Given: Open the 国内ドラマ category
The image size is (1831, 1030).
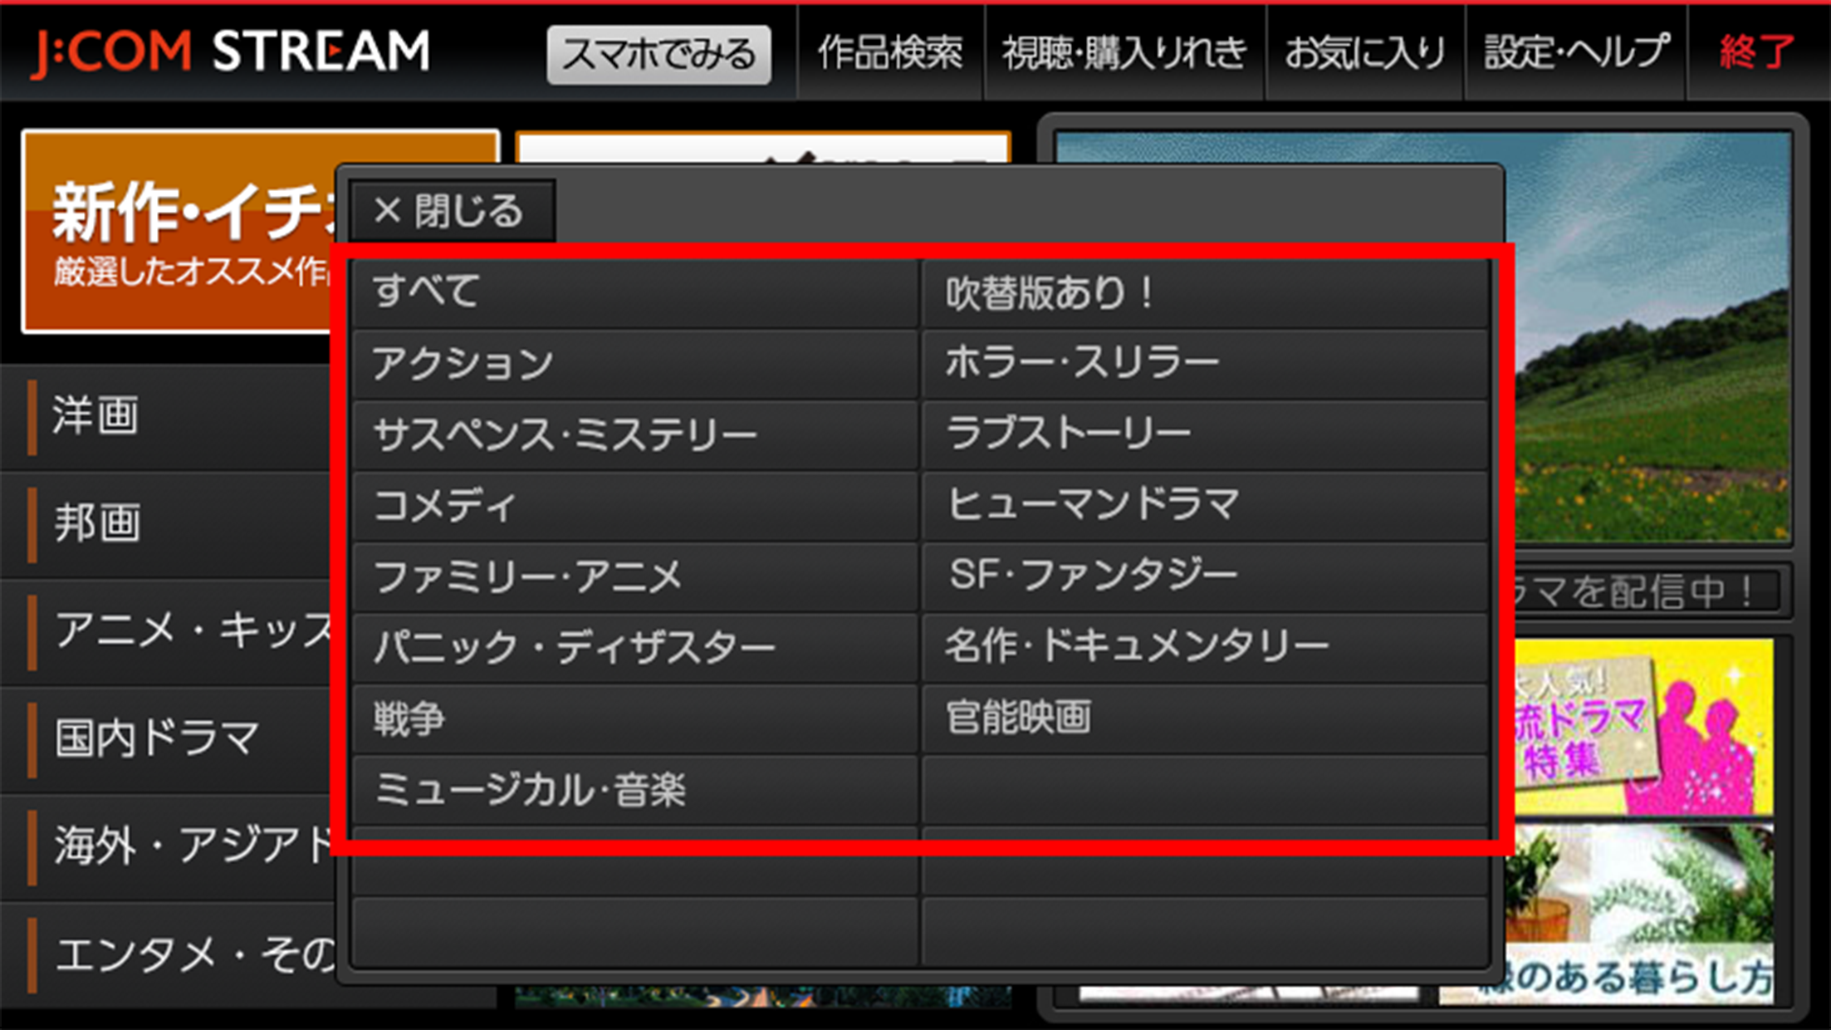Looking at the screenshot, I should [166, 739].
